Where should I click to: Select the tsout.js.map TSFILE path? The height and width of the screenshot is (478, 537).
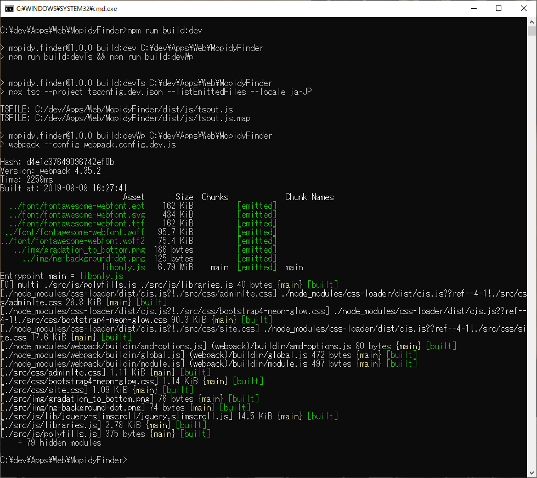point(123,118)
